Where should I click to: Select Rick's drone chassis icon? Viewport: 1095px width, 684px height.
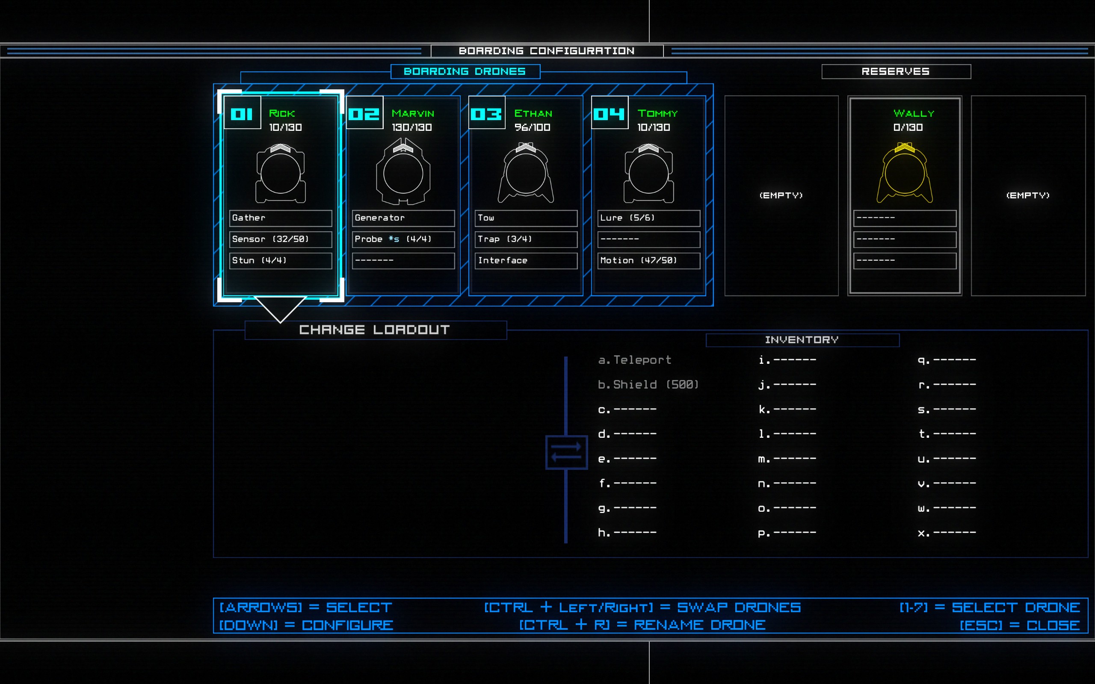(281, 173)
